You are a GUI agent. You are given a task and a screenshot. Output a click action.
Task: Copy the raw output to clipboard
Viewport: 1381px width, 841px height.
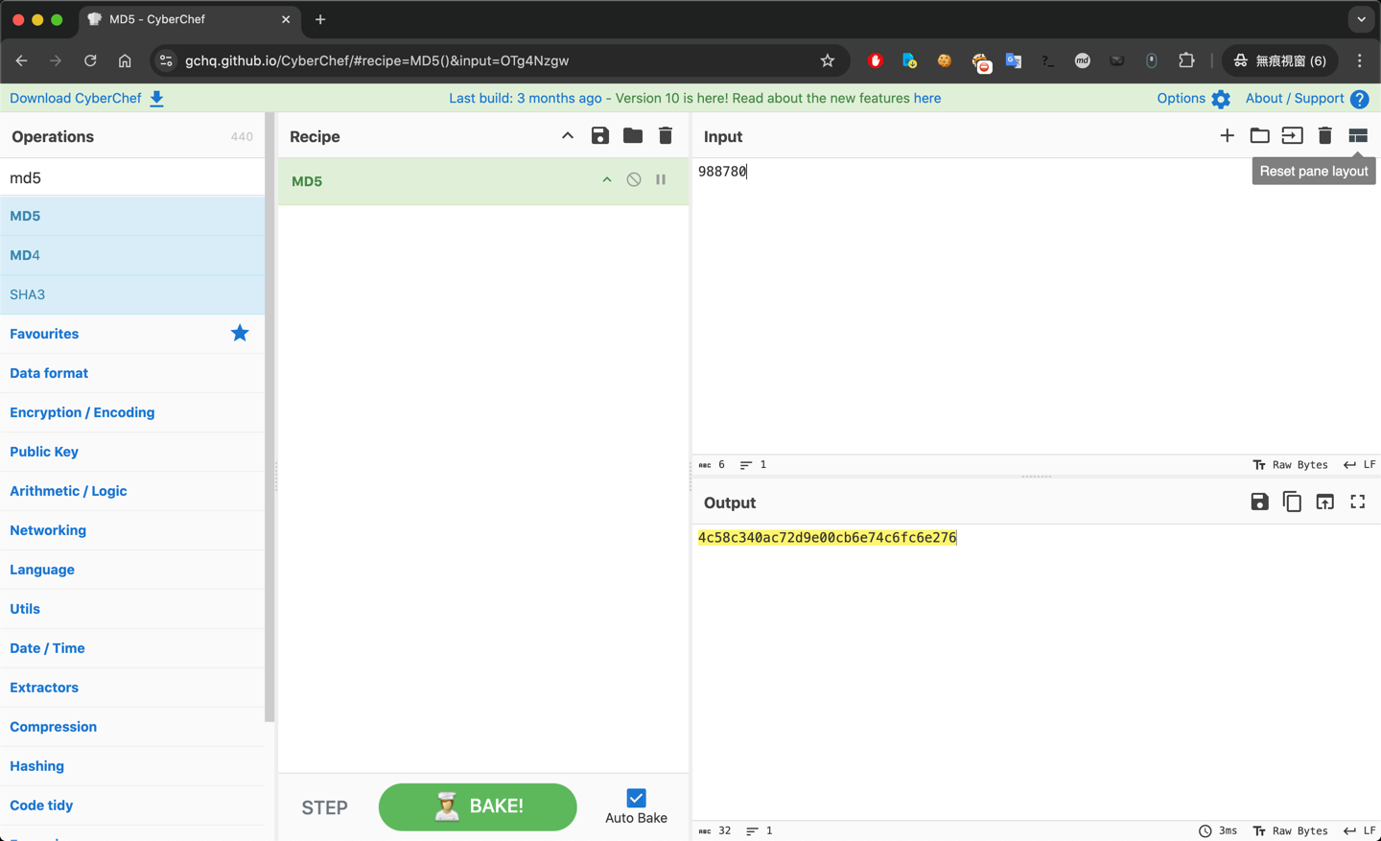click(1293, 502)
